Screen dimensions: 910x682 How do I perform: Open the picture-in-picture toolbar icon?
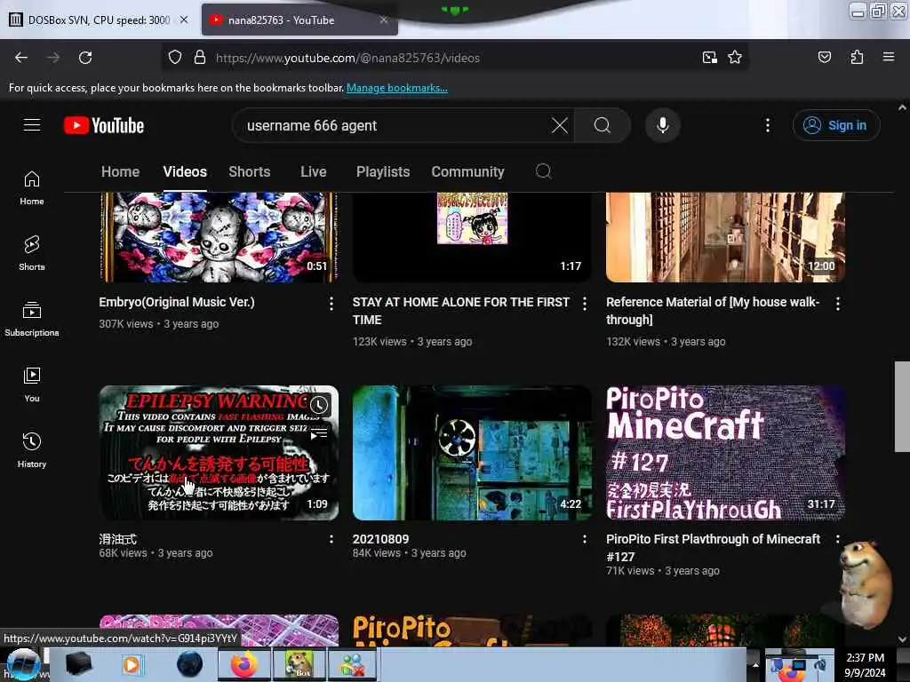[709, 57]
